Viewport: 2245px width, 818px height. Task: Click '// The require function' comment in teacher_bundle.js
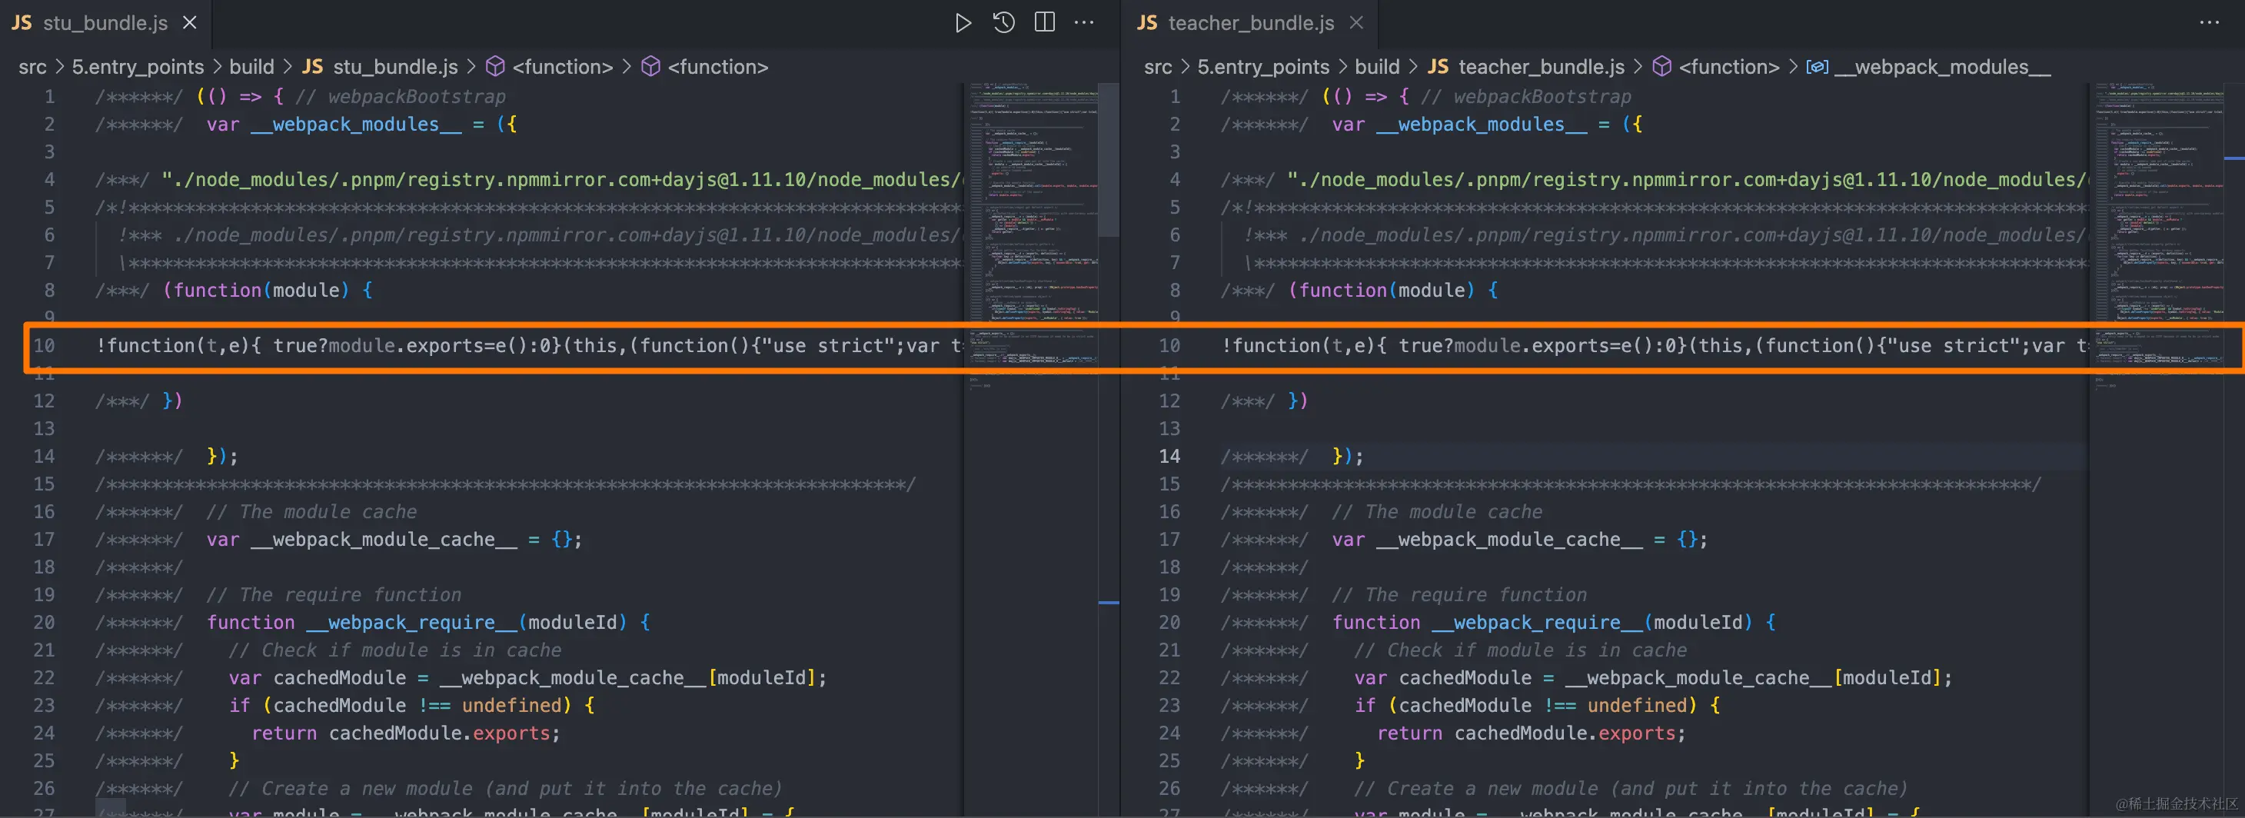point(1459,594)
